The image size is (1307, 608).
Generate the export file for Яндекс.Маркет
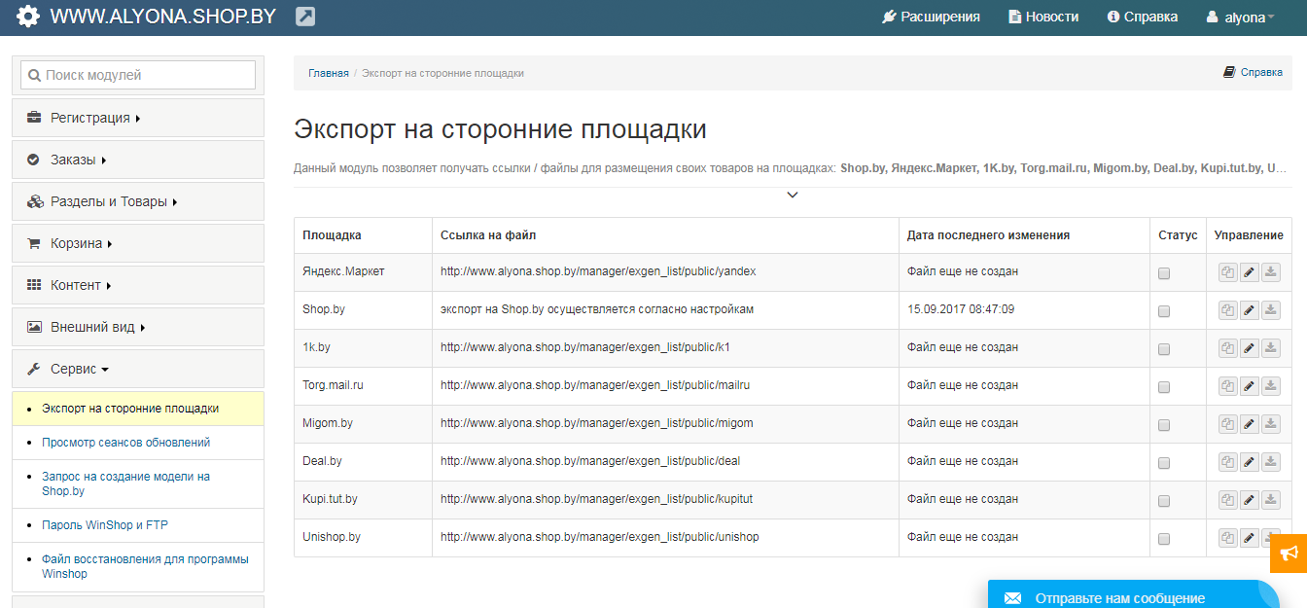[x=1226, y=271]
